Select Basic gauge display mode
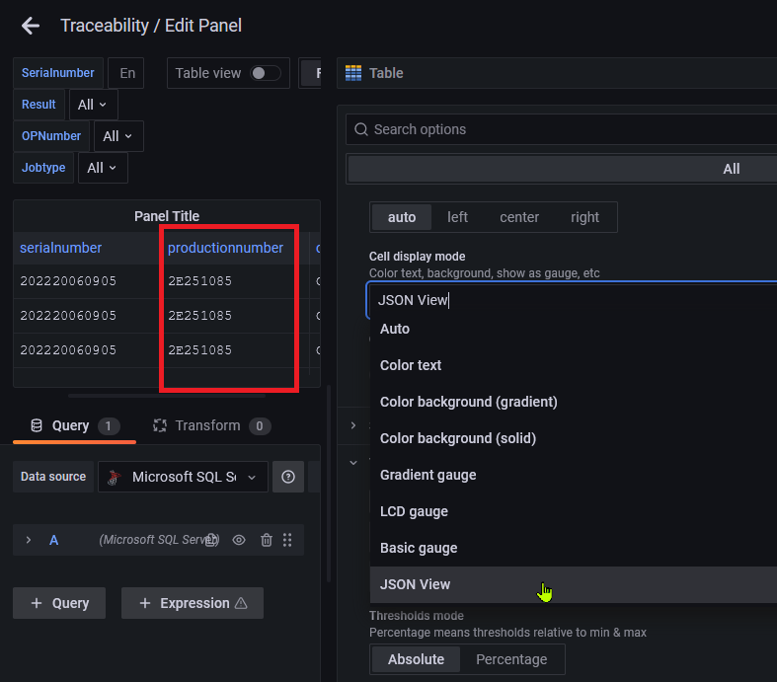This screenshot has width=777, height=682. (574, 548)
